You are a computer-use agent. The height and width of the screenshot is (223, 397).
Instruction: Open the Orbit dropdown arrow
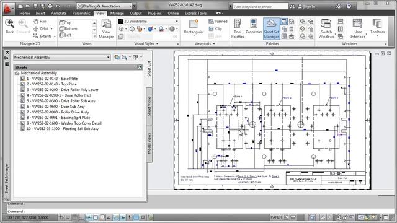pyautogui.click(x=51, y=29)
